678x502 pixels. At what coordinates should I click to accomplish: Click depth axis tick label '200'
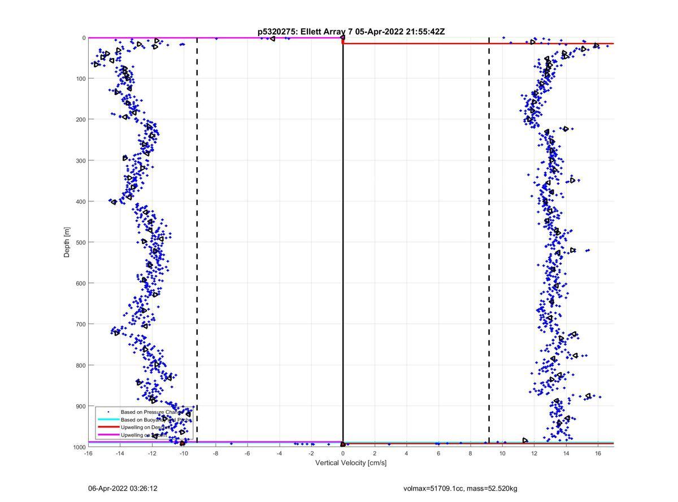click(x=80, y=119)
